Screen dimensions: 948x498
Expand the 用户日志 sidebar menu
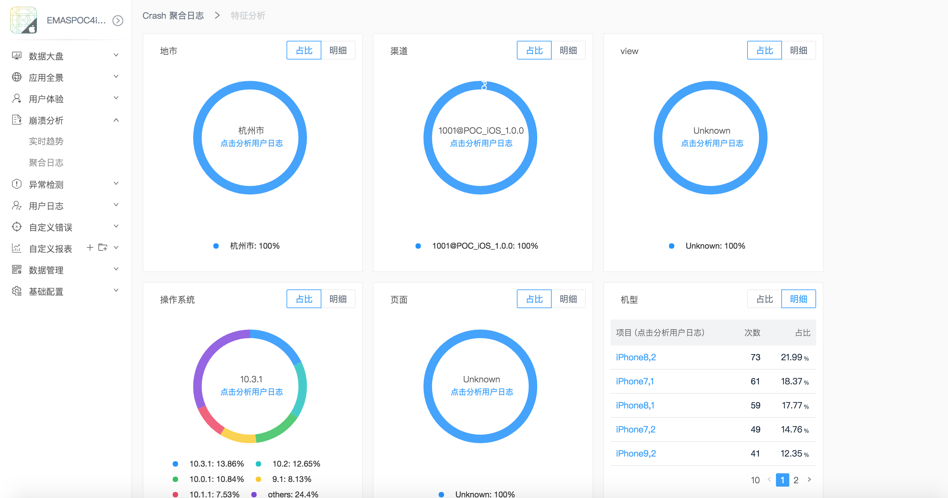tap(116, 205)
